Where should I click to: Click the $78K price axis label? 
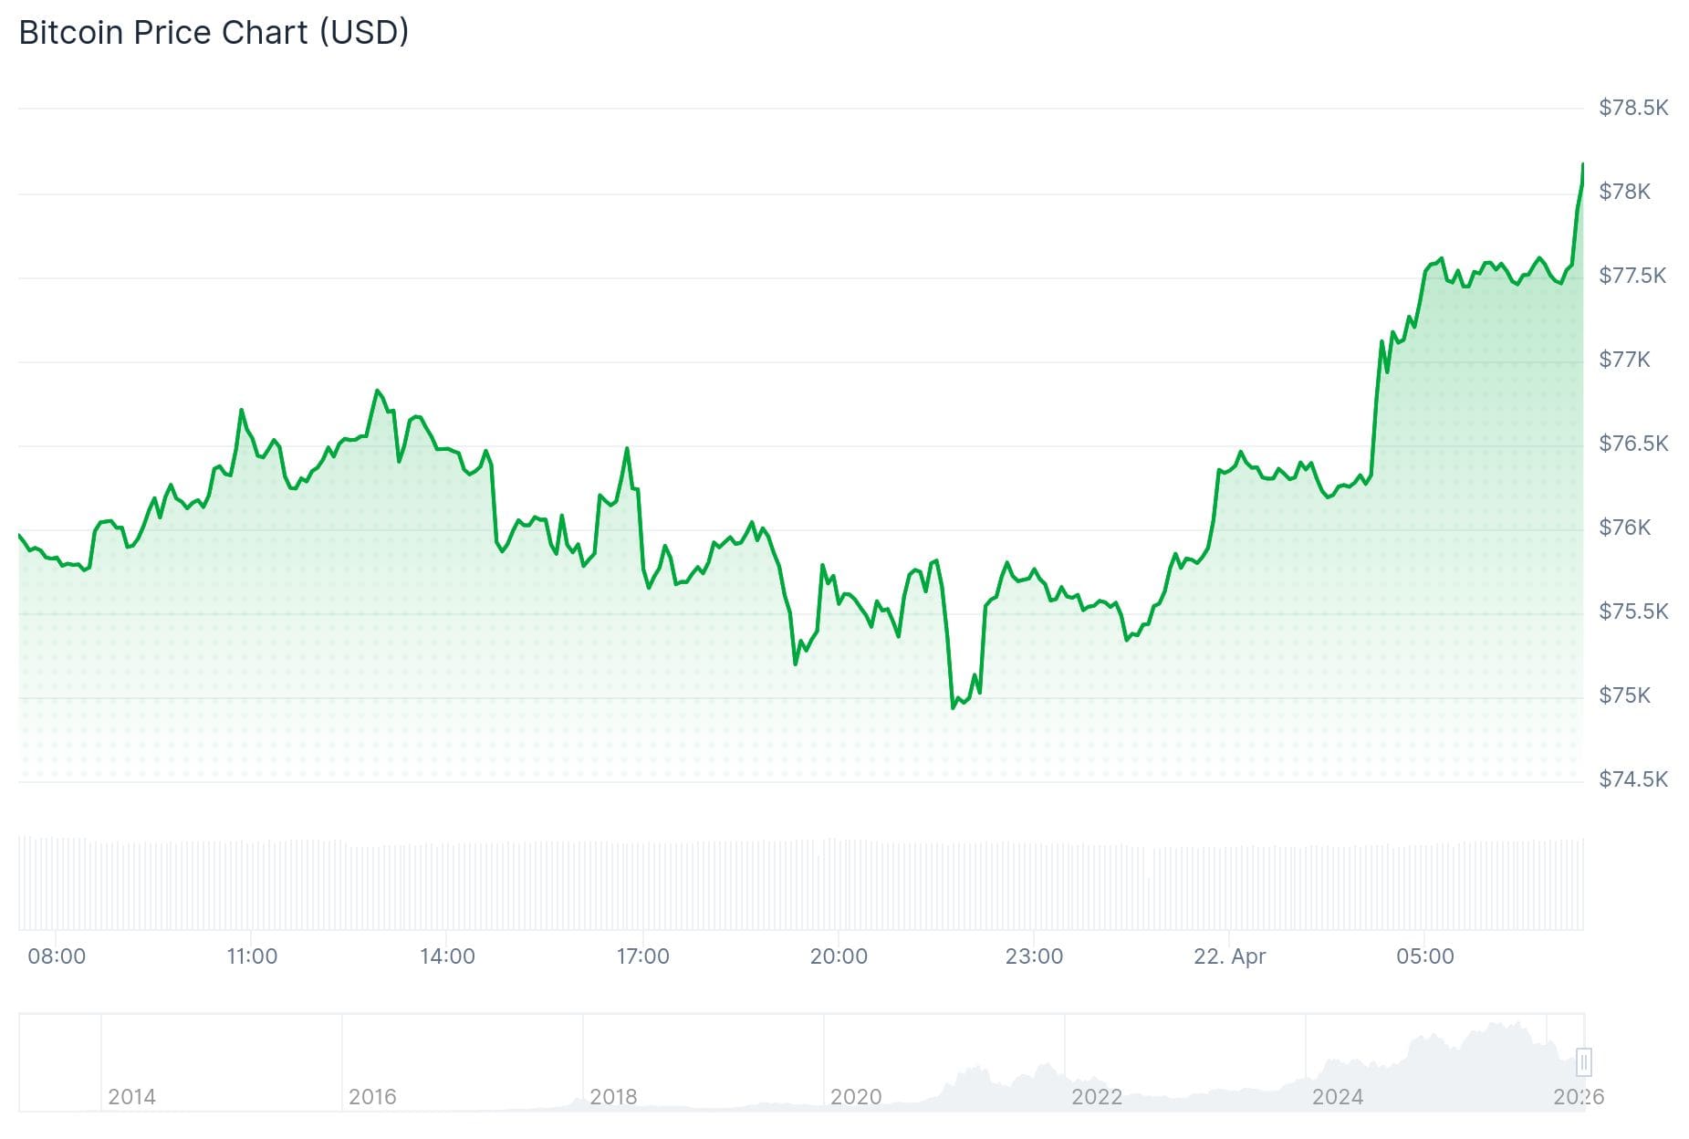click(1624, 192)
